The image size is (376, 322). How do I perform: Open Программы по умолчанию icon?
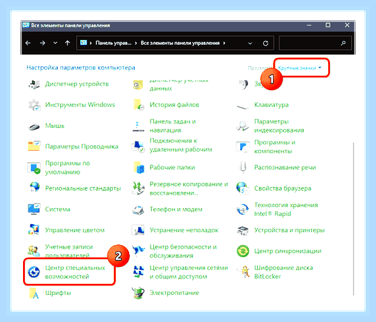point(34,168)
